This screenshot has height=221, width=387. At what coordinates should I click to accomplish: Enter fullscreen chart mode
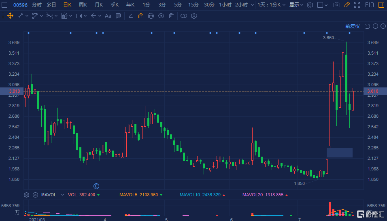coord(357,5)
